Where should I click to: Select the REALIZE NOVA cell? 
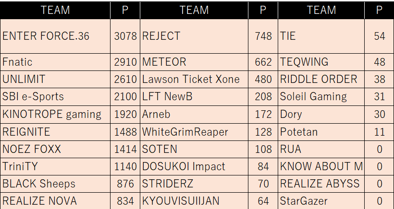coord(39,201)
